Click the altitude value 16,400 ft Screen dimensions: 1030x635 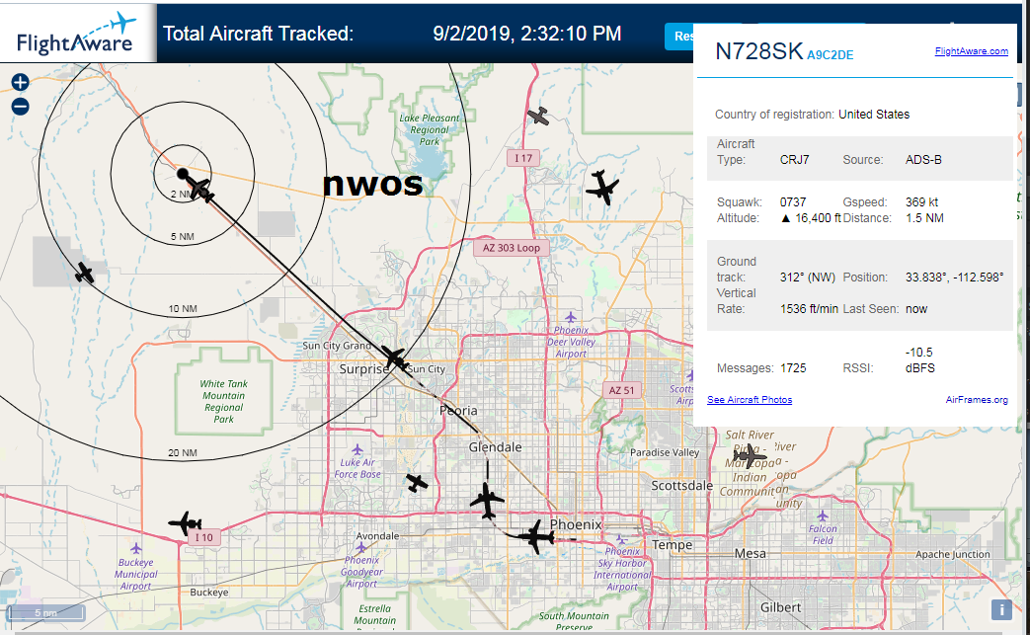click(811, 218)
